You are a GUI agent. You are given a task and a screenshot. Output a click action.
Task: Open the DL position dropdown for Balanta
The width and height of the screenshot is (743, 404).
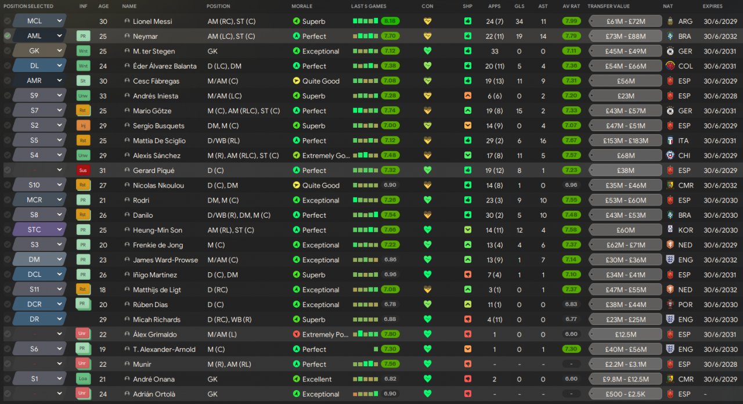click(38, 66)
